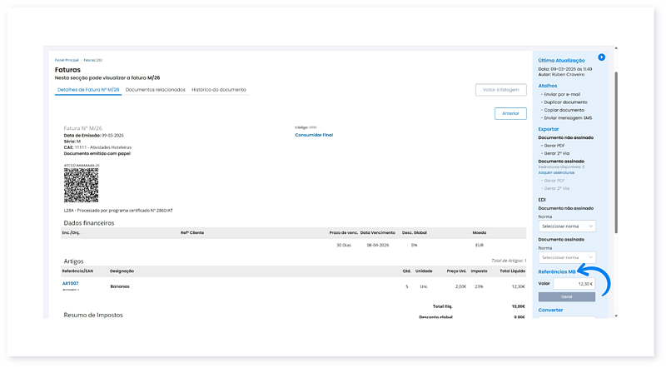Image resolution: width=666 pixels, height=368 pixels.
Task: Select Enviar mensagem SMS shortcut
Action: pos(567,118)
